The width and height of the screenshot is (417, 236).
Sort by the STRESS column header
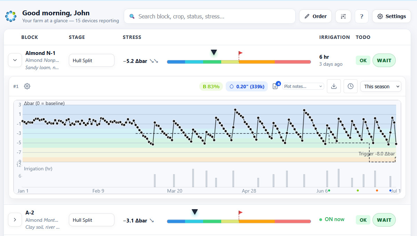[x=132, y=37]
